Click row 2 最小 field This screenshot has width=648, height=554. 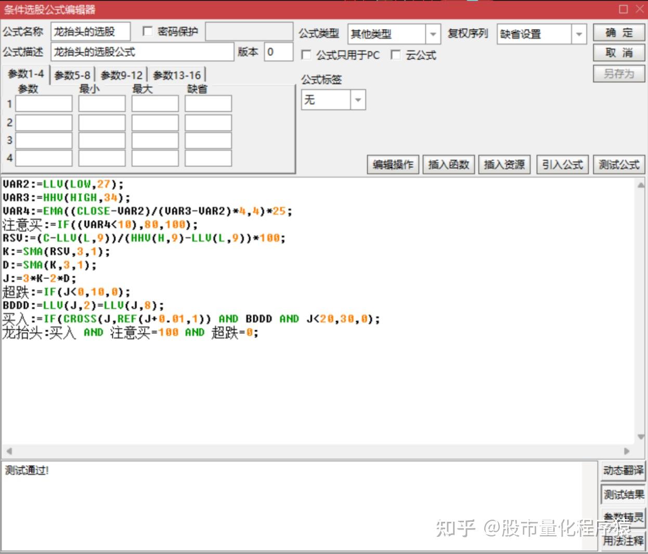point(102,123)
